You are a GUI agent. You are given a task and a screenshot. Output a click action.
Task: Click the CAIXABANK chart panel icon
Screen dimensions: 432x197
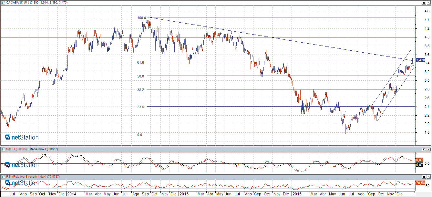3,3
